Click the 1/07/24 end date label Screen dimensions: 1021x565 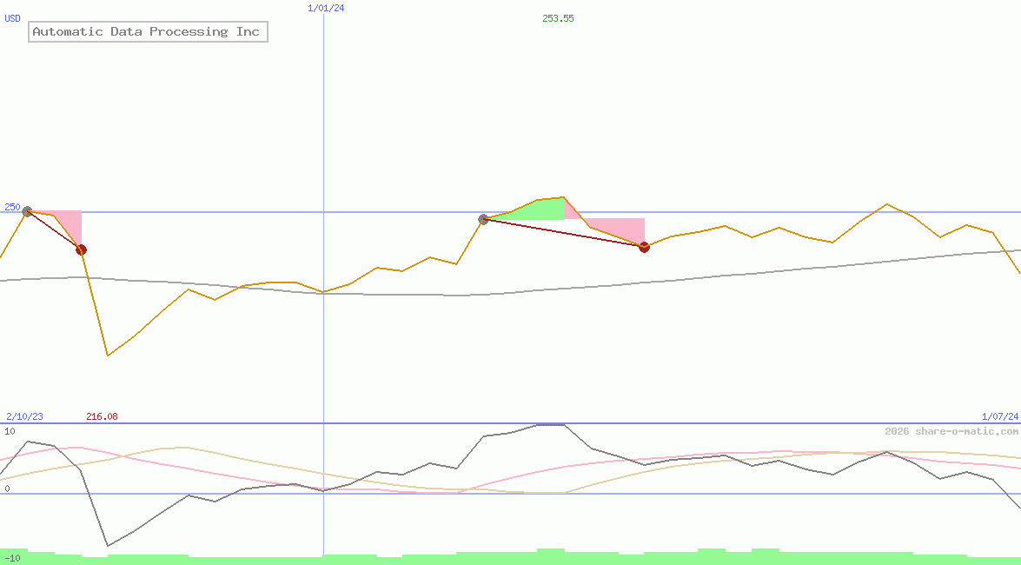[1000, 416]
